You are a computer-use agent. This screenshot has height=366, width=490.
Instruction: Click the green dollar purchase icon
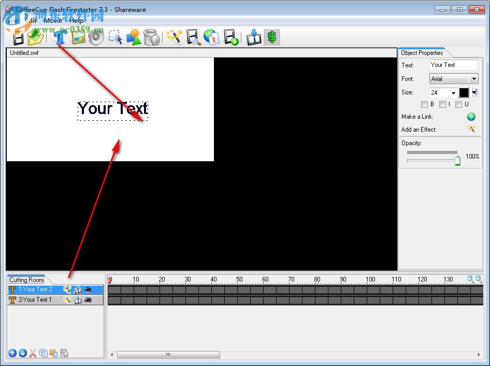(x=272, y=37)
